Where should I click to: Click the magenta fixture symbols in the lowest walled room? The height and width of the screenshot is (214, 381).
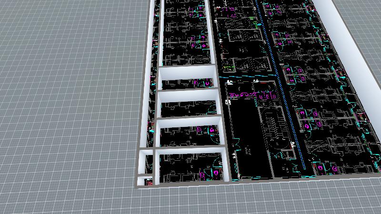(210, 175)
